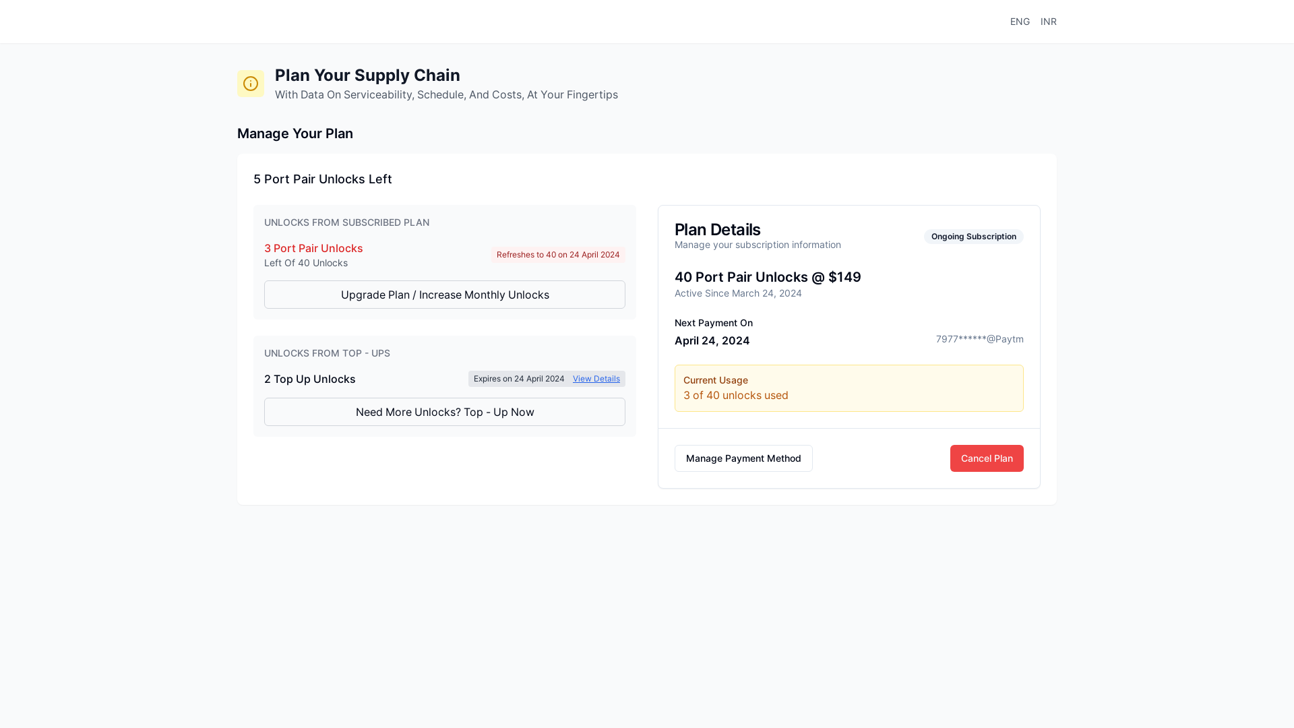1294x728 pixels.
Task: Click 'Plan Your Supply Chain' title
Action: 367,75
